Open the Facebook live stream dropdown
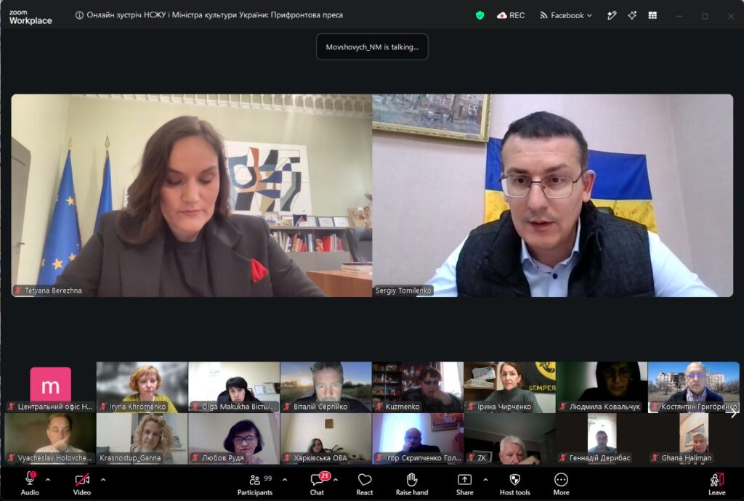Screen dimensions: 744x501 click(566, 15)
